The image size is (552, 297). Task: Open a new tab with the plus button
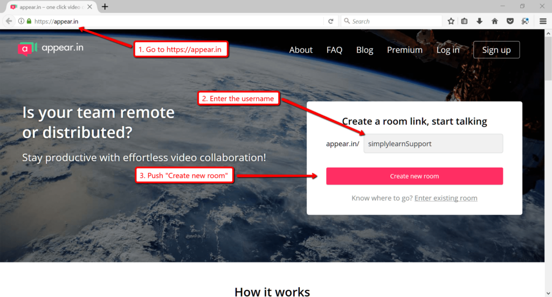point(105,6)
